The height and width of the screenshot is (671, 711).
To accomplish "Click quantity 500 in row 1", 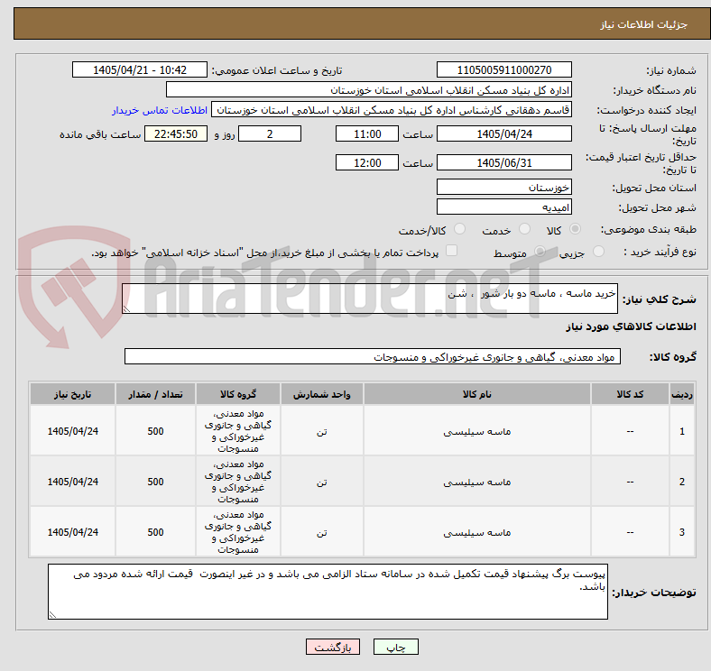I will tap(155, 431).
